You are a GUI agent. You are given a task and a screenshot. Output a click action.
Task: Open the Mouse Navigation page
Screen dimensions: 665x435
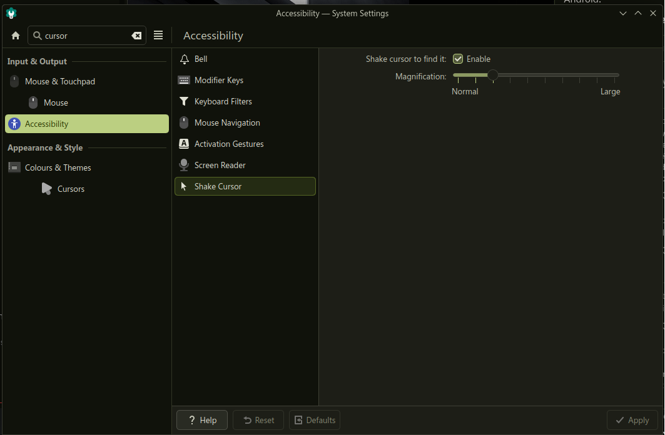pyautogui.click(x=245, y=122)
